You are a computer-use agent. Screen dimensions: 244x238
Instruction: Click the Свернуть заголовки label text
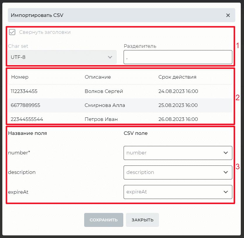(x=45, y=32)
